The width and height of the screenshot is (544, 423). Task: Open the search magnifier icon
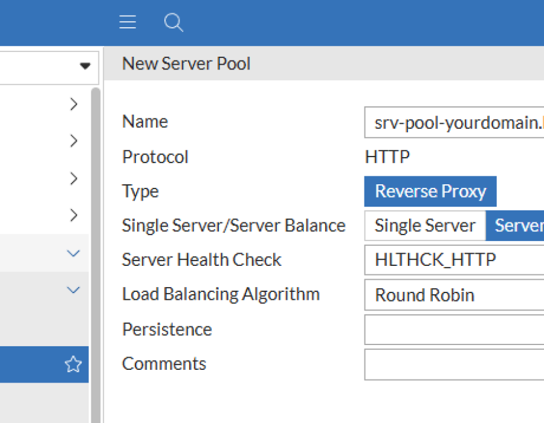pyautogui.click(x=173, y=22)
